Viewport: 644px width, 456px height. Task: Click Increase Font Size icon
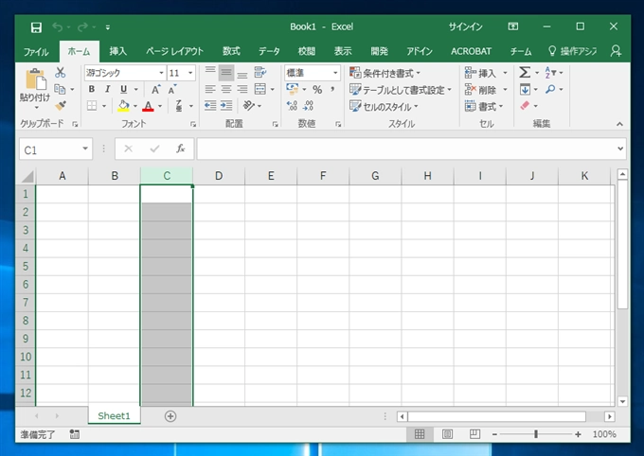click(155, 89)
